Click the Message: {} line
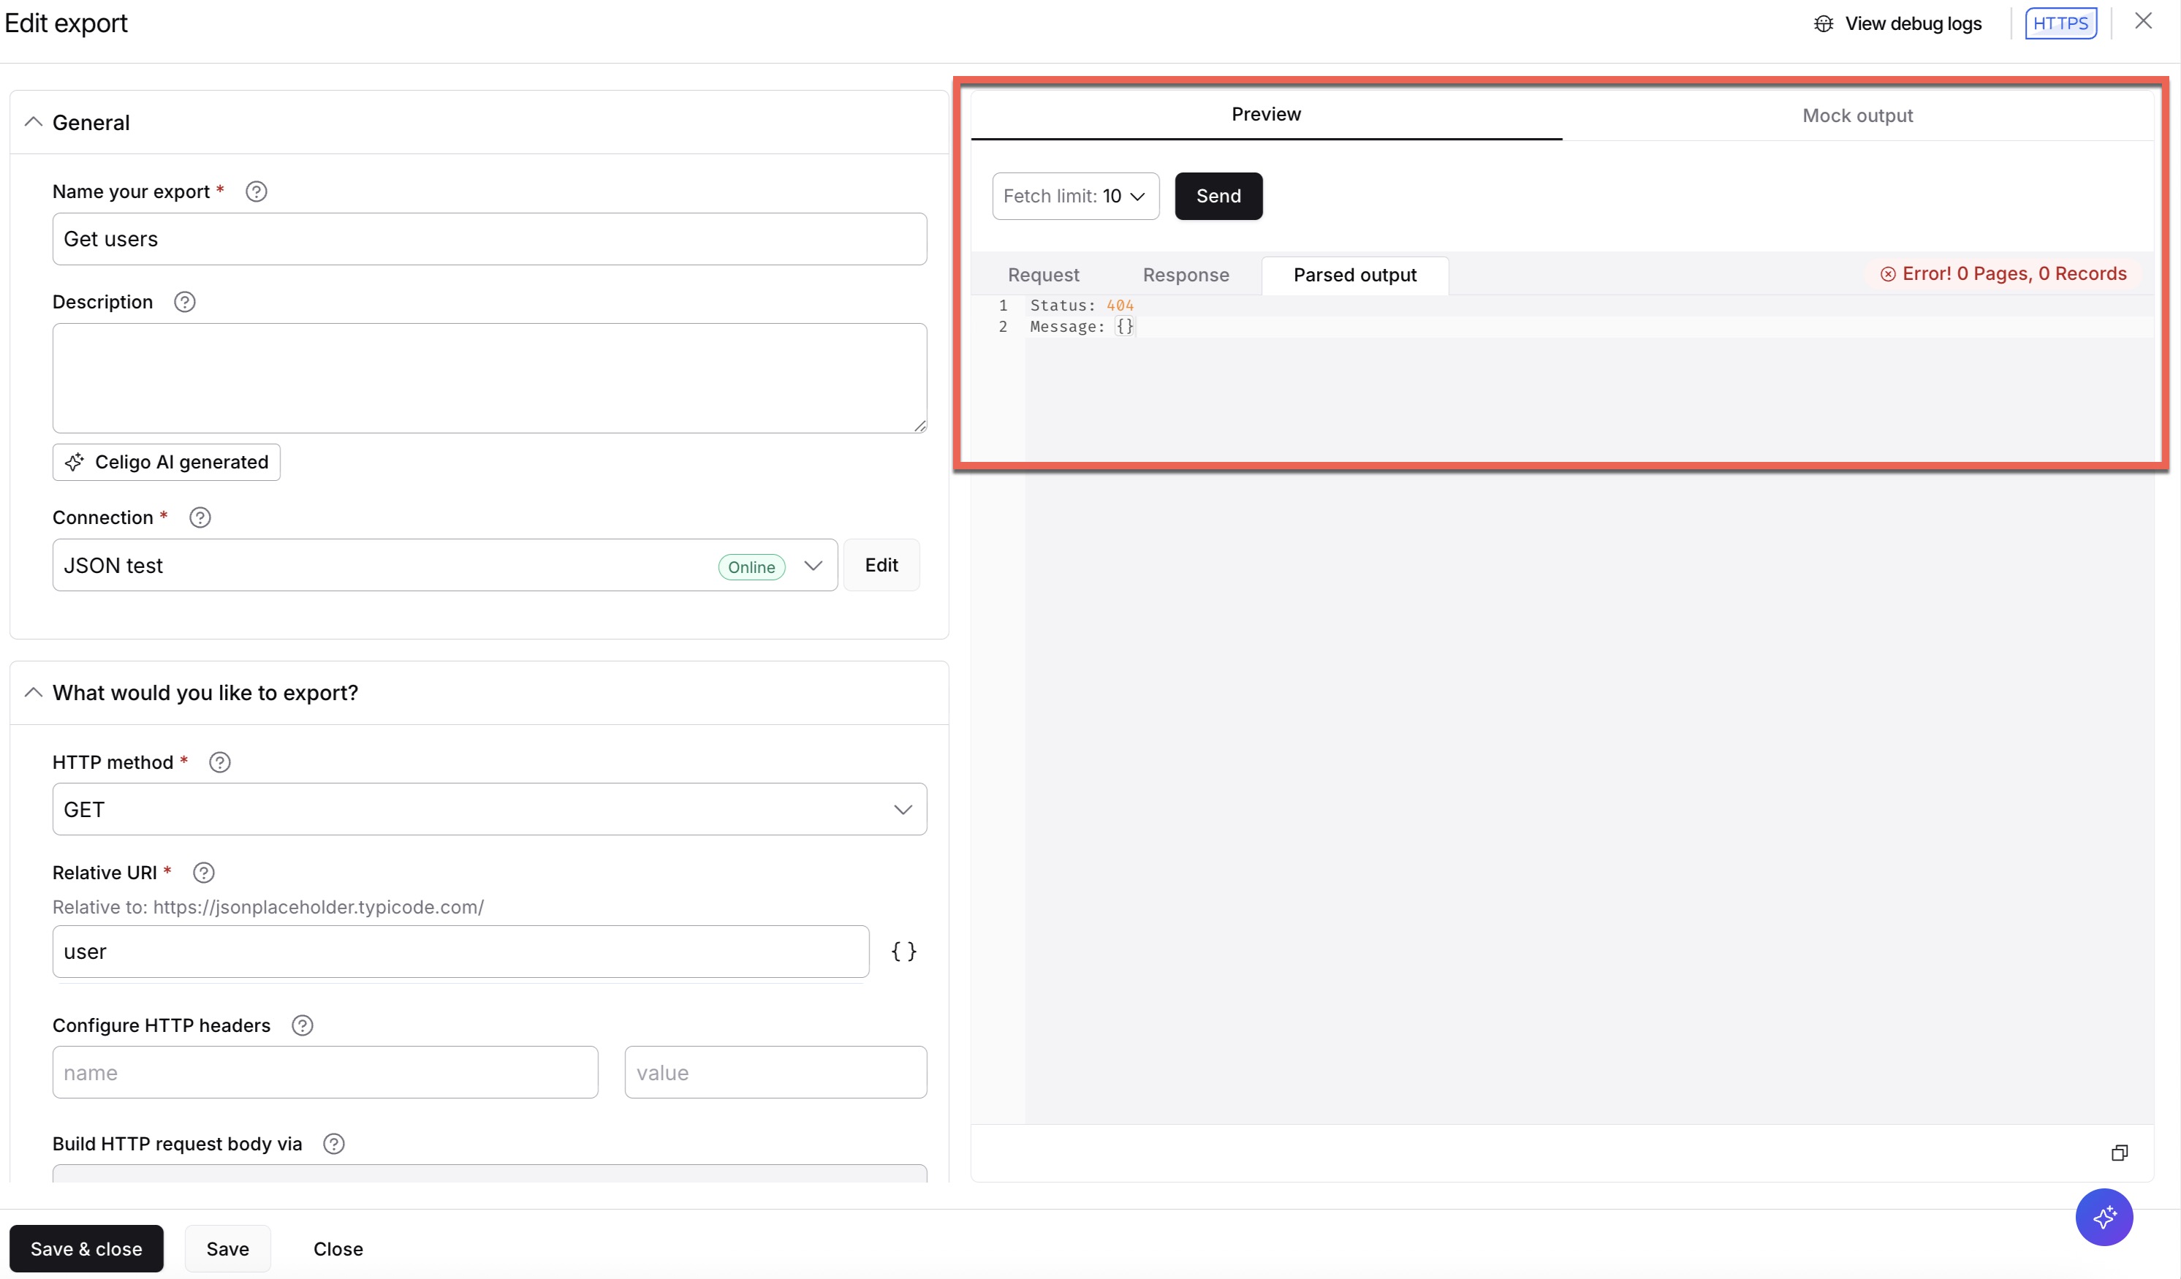This screenshot has width=2181, height=1279. [1082, 326]
